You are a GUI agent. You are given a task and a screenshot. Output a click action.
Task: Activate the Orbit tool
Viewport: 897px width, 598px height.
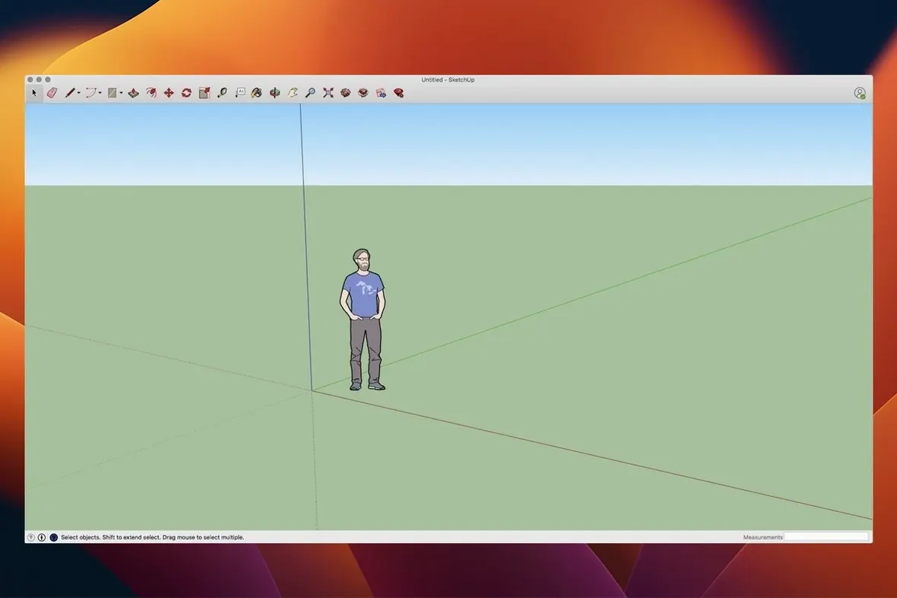274,93
